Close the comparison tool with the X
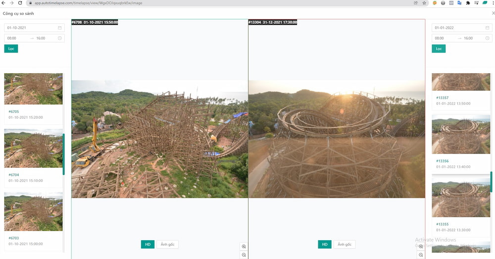This screenshot has height=259, width=495. [493, 13]
